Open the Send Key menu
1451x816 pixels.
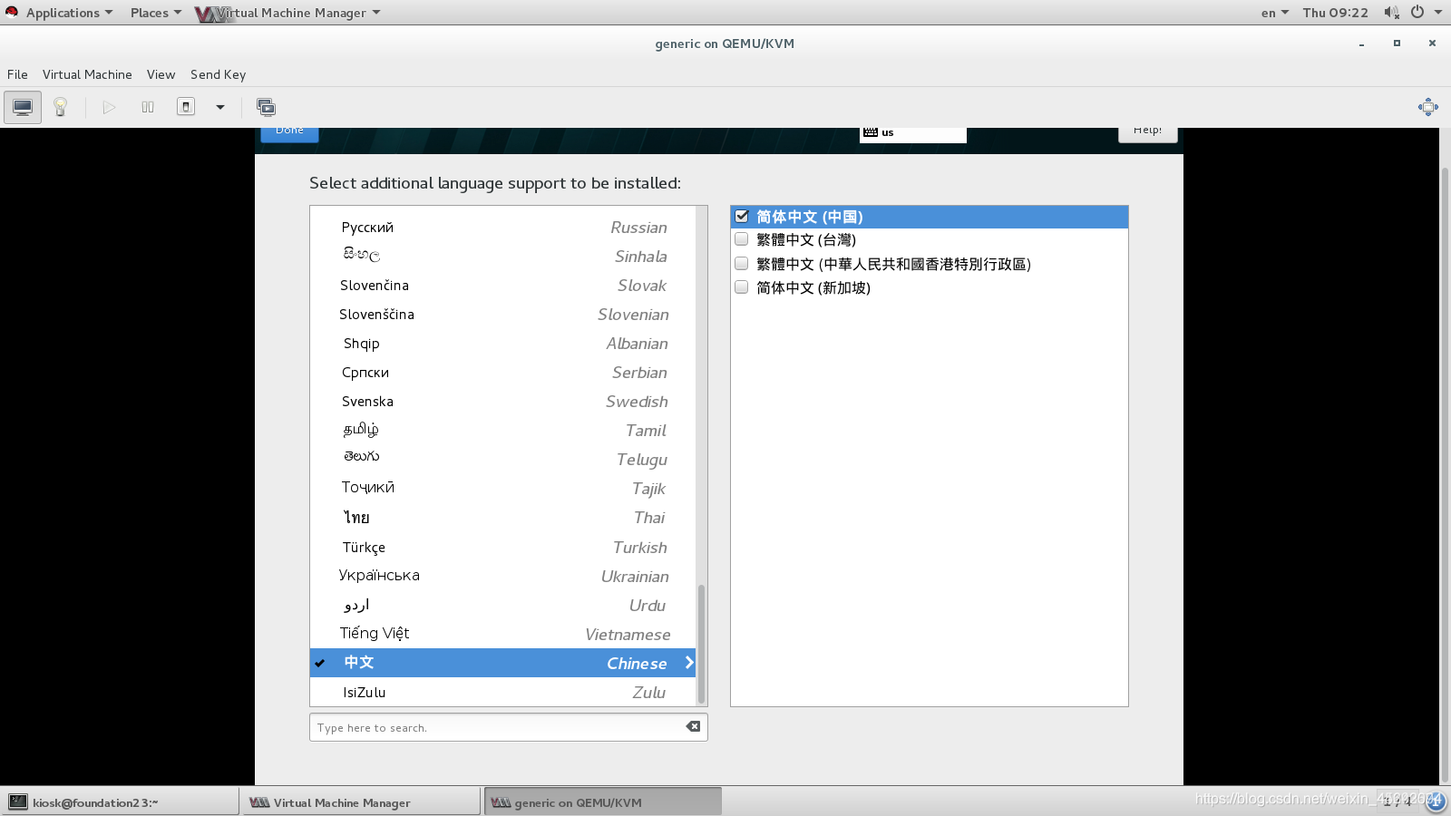tap(218, 74)
